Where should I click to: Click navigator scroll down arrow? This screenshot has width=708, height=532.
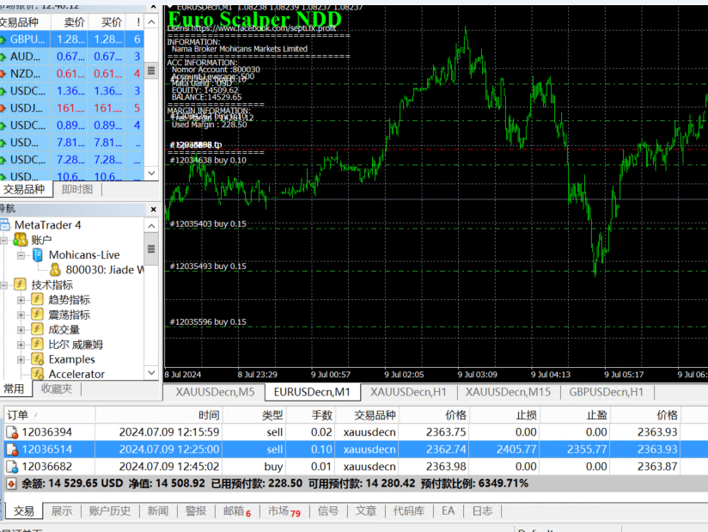click(x=152, y=373)
